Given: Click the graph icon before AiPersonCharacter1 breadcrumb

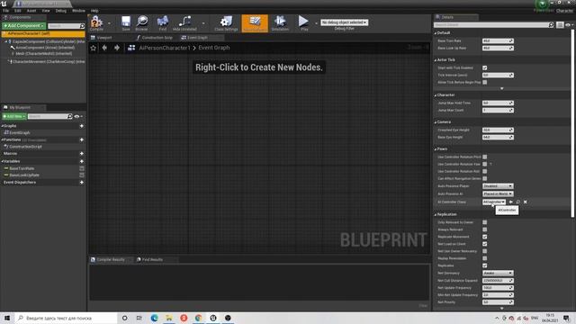Looking at the screenshot, I should 131,48.
